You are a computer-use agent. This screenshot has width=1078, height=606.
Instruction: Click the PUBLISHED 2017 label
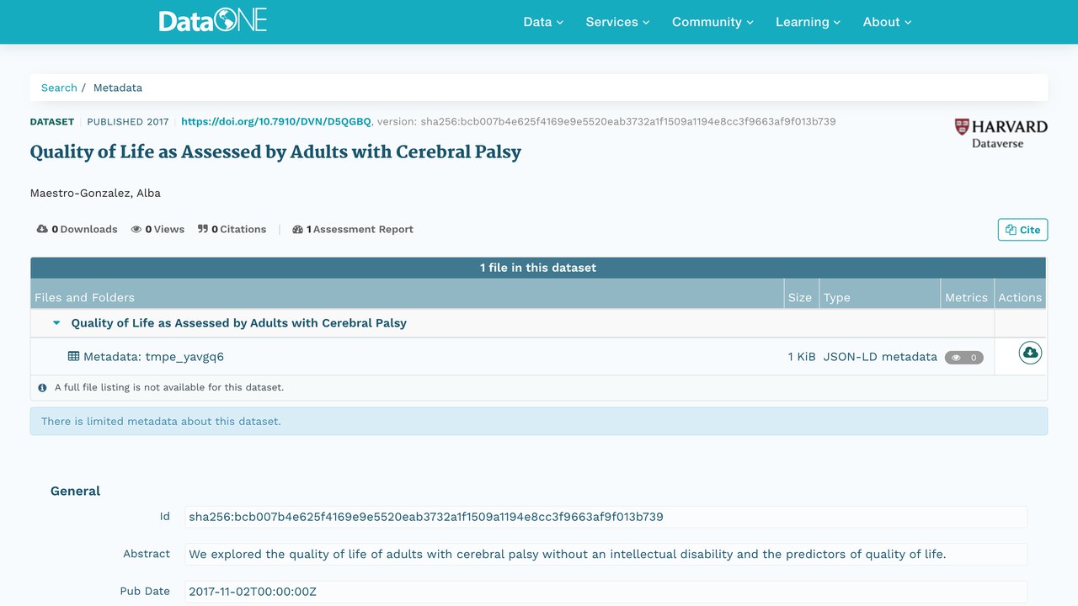click(x=128, y=121)
